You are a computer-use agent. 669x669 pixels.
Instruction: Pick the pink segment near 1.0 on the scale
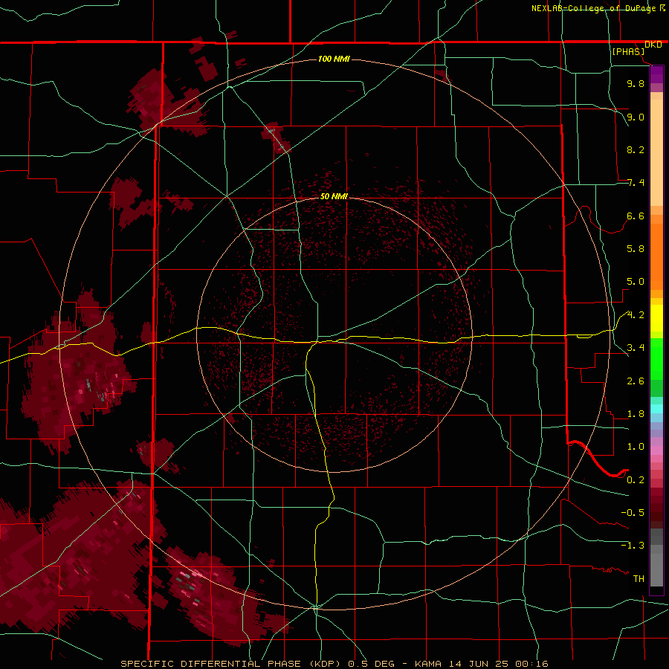click(656, 450)
